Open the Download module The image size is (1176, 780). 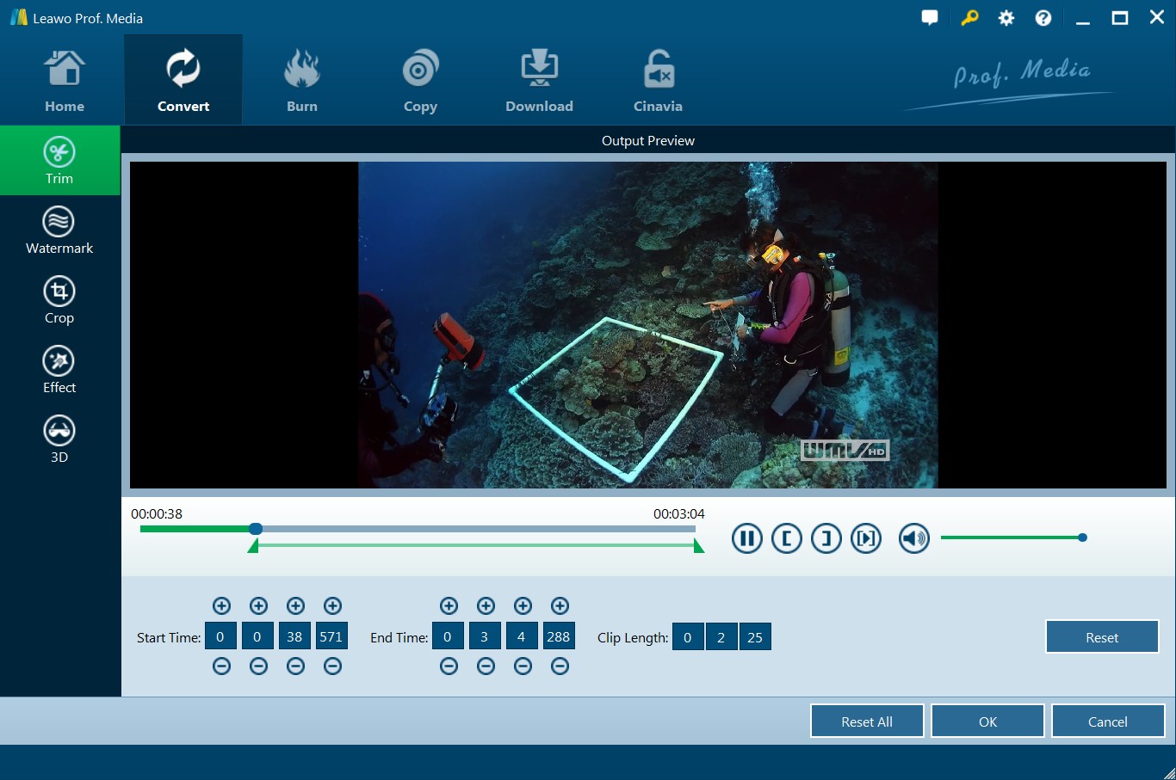pyautogui.click(x=539, y=79)
